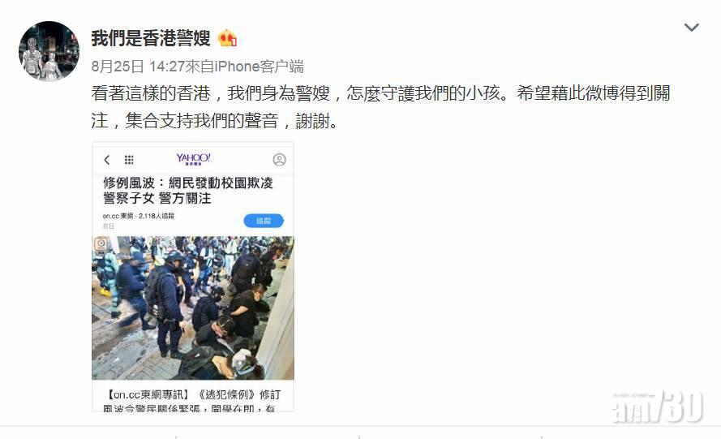Open the user account profile icon

279,160
